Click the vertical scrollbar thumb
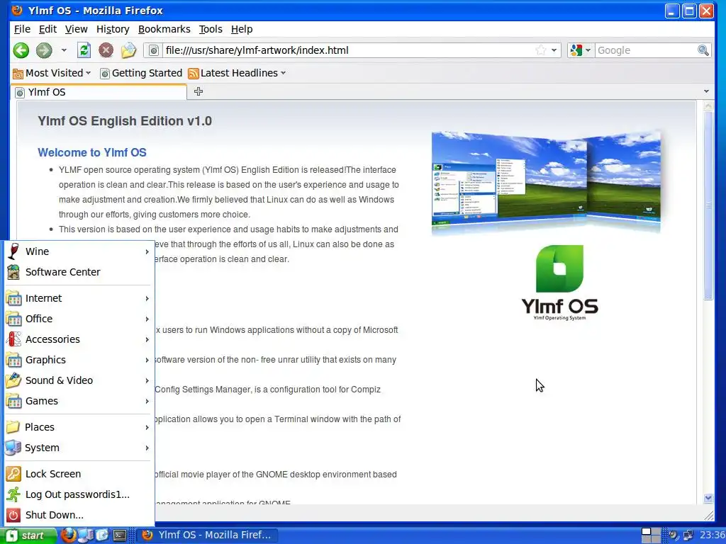Image resolution: width=726 pixels, height=544 pixels. 708,206
